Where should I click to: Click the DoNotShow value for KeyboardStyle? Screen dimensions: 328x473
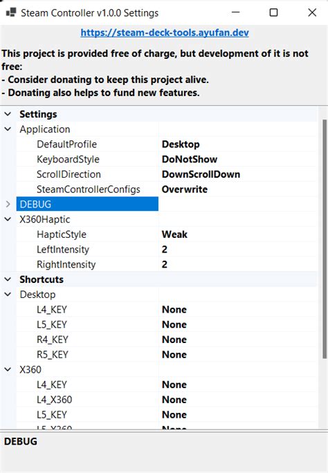[189, 159]
